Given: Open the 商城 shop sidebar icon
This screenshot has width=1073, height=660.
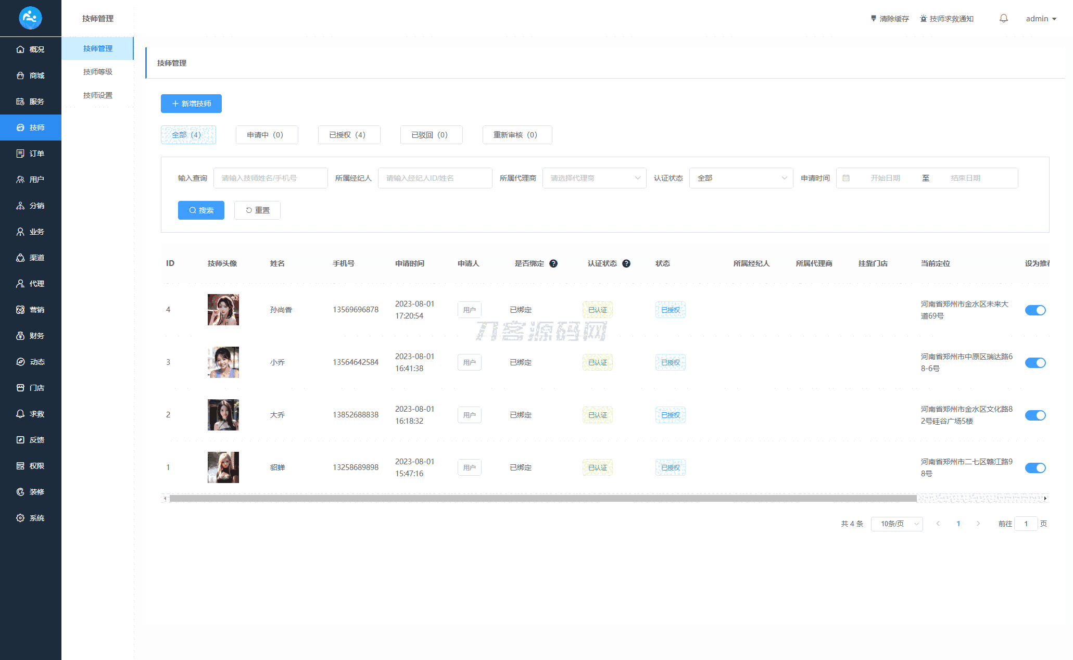Looking at the screenshot, I should point(20,75).
